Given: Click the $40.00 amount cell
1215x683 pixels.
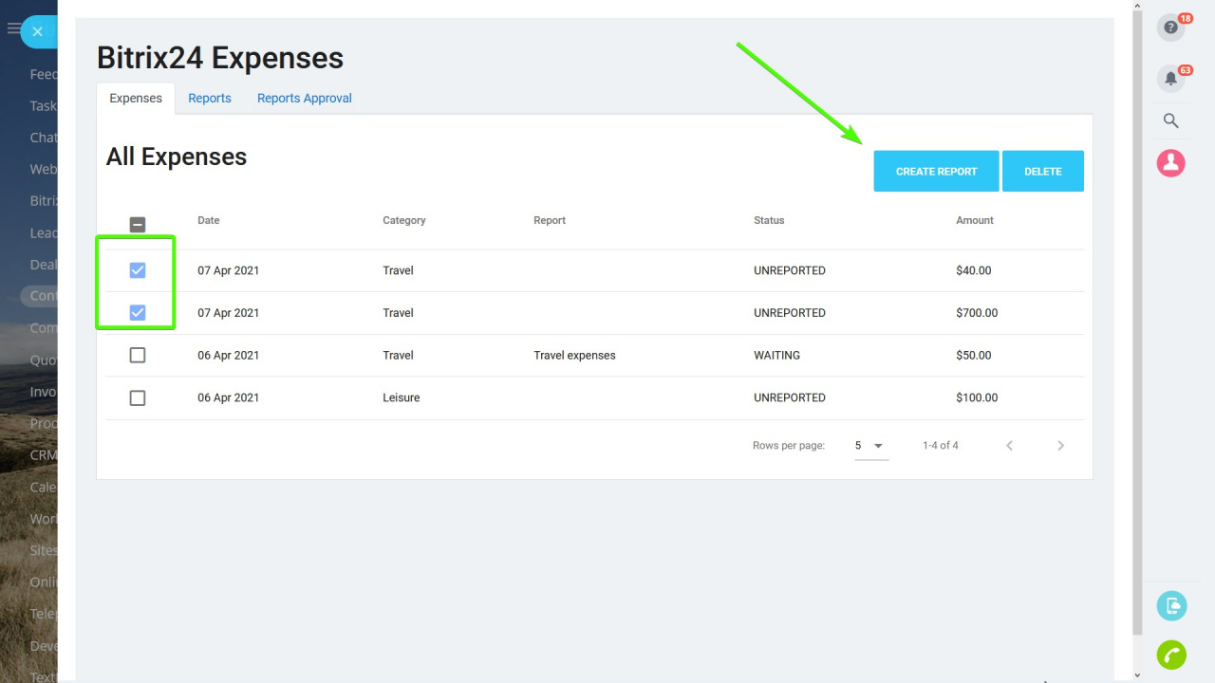Looking at the screenshot, I should click(x=974, y=270).
